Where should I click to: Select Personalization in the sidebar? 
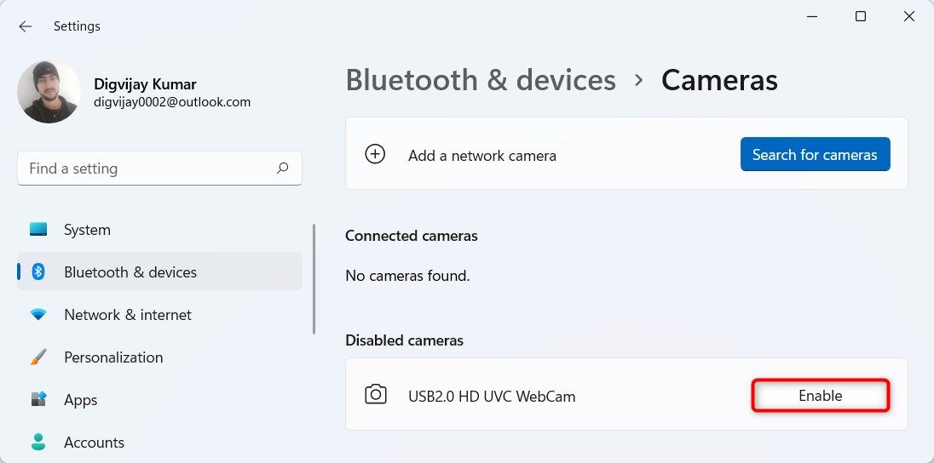point(113,357)
